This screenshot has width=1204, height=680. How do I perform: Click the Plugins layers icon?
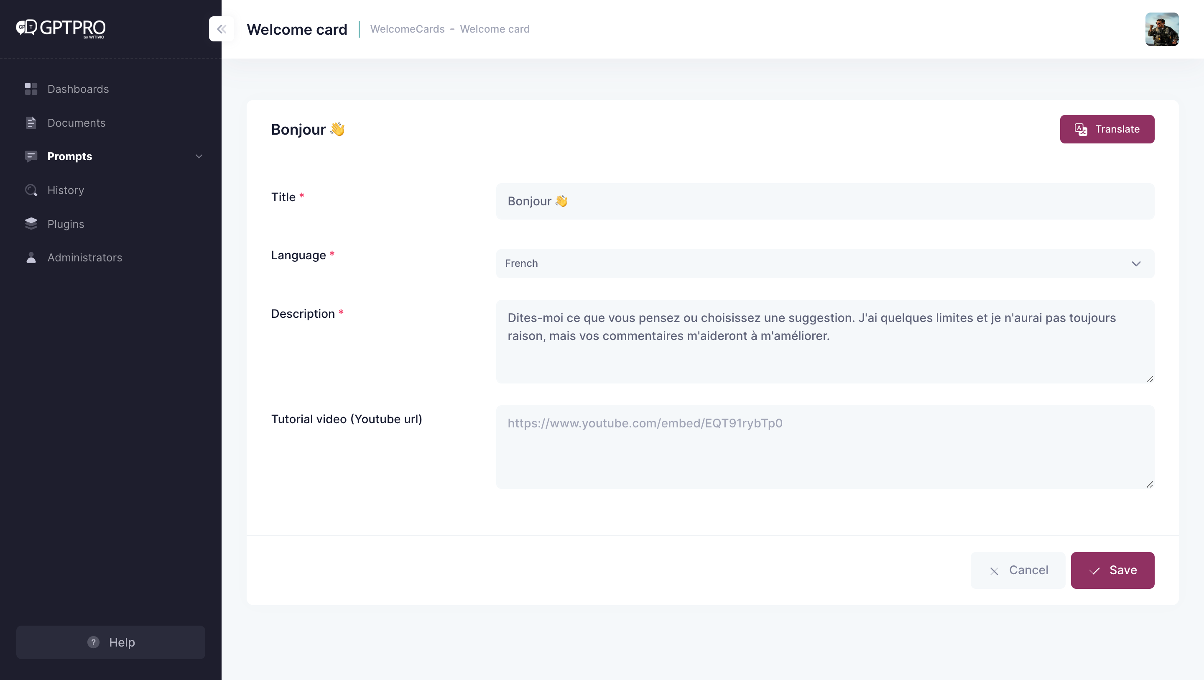point(31,224)
